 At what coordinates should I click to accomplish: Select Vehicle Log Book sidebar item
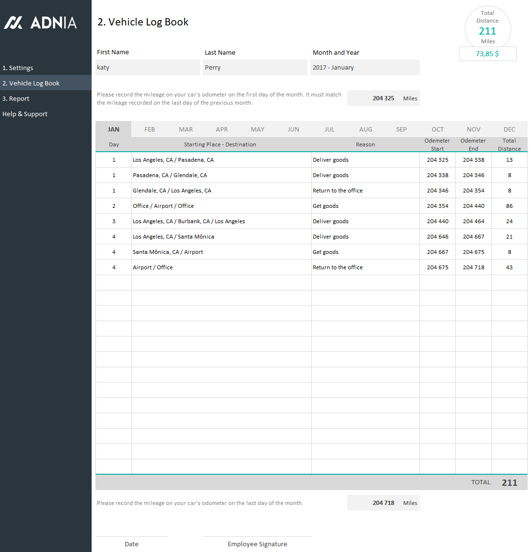(31, 83)
